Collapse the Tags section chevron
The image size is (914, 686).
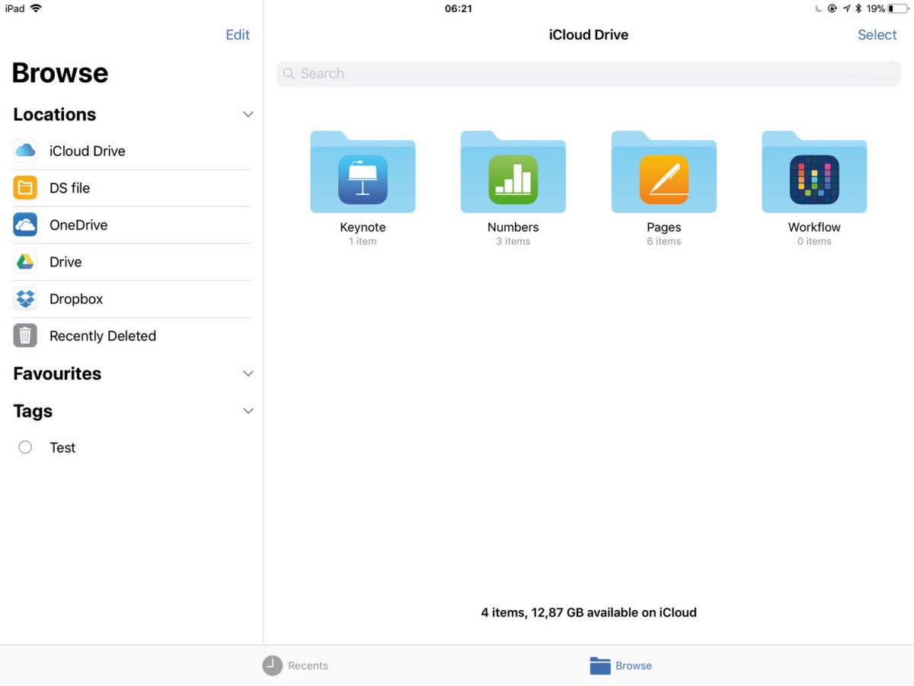coord(248,411)
